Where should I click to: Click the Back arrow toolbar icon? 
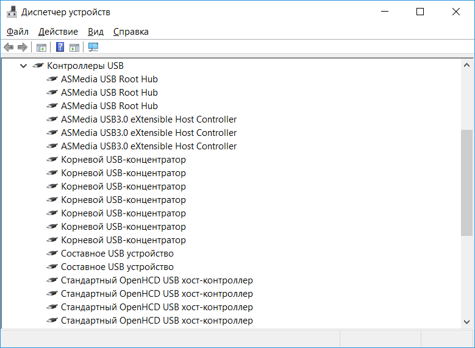pos(9,48)
